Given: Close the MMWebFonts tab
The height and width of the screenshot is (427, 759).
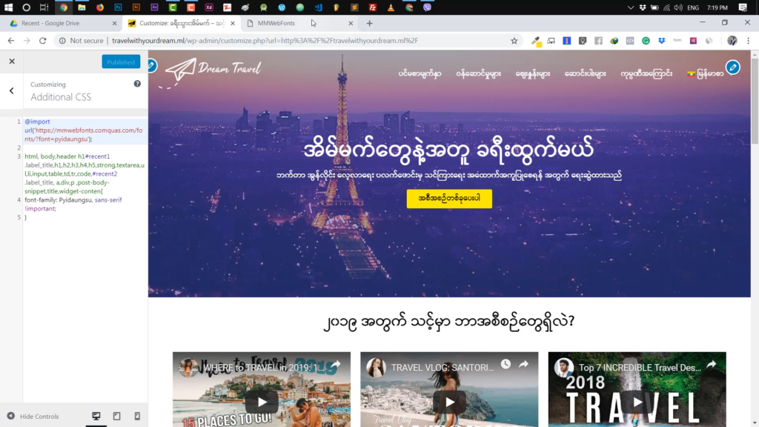Looking at the screenshot, I should 351,23.
